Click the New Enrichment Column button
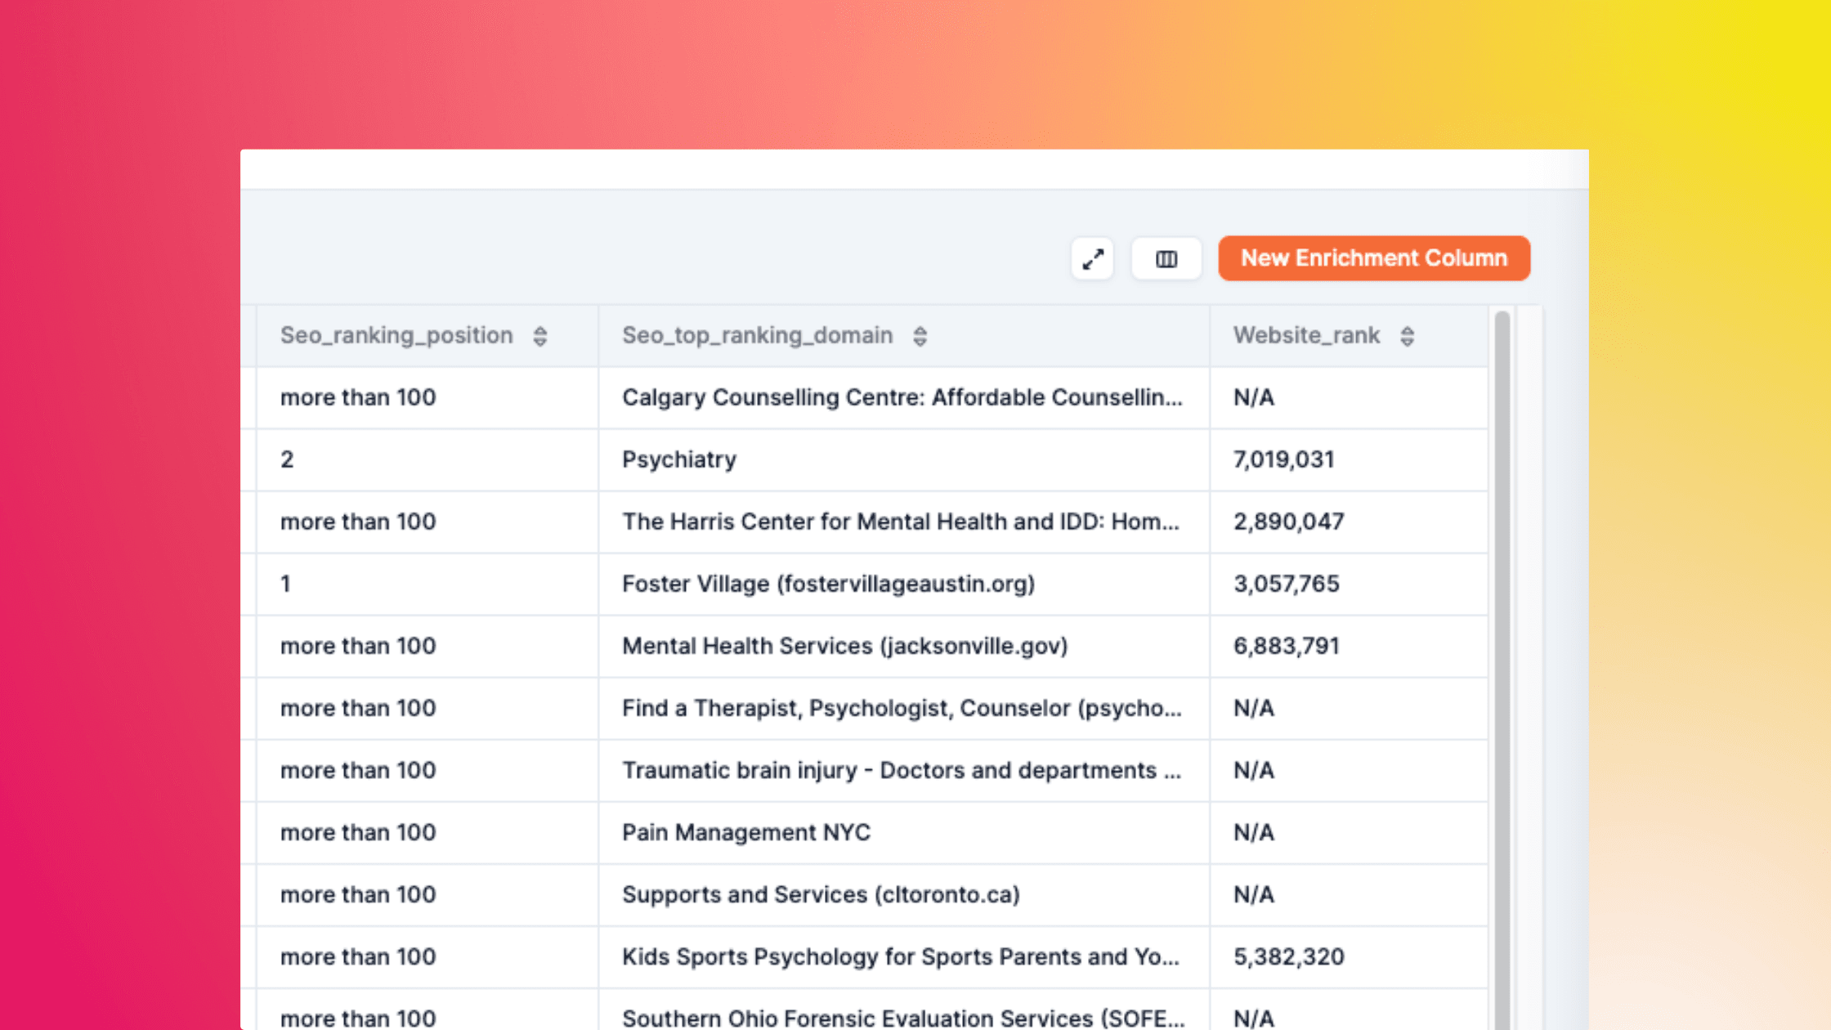This screenshot has height=1030, width=1831. [1373, 258]
